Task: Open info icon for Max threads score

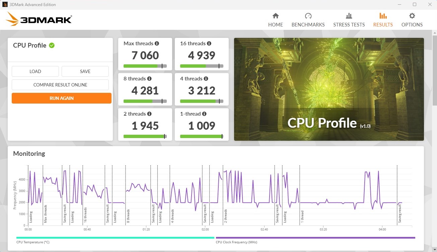Action: point(157,44)
